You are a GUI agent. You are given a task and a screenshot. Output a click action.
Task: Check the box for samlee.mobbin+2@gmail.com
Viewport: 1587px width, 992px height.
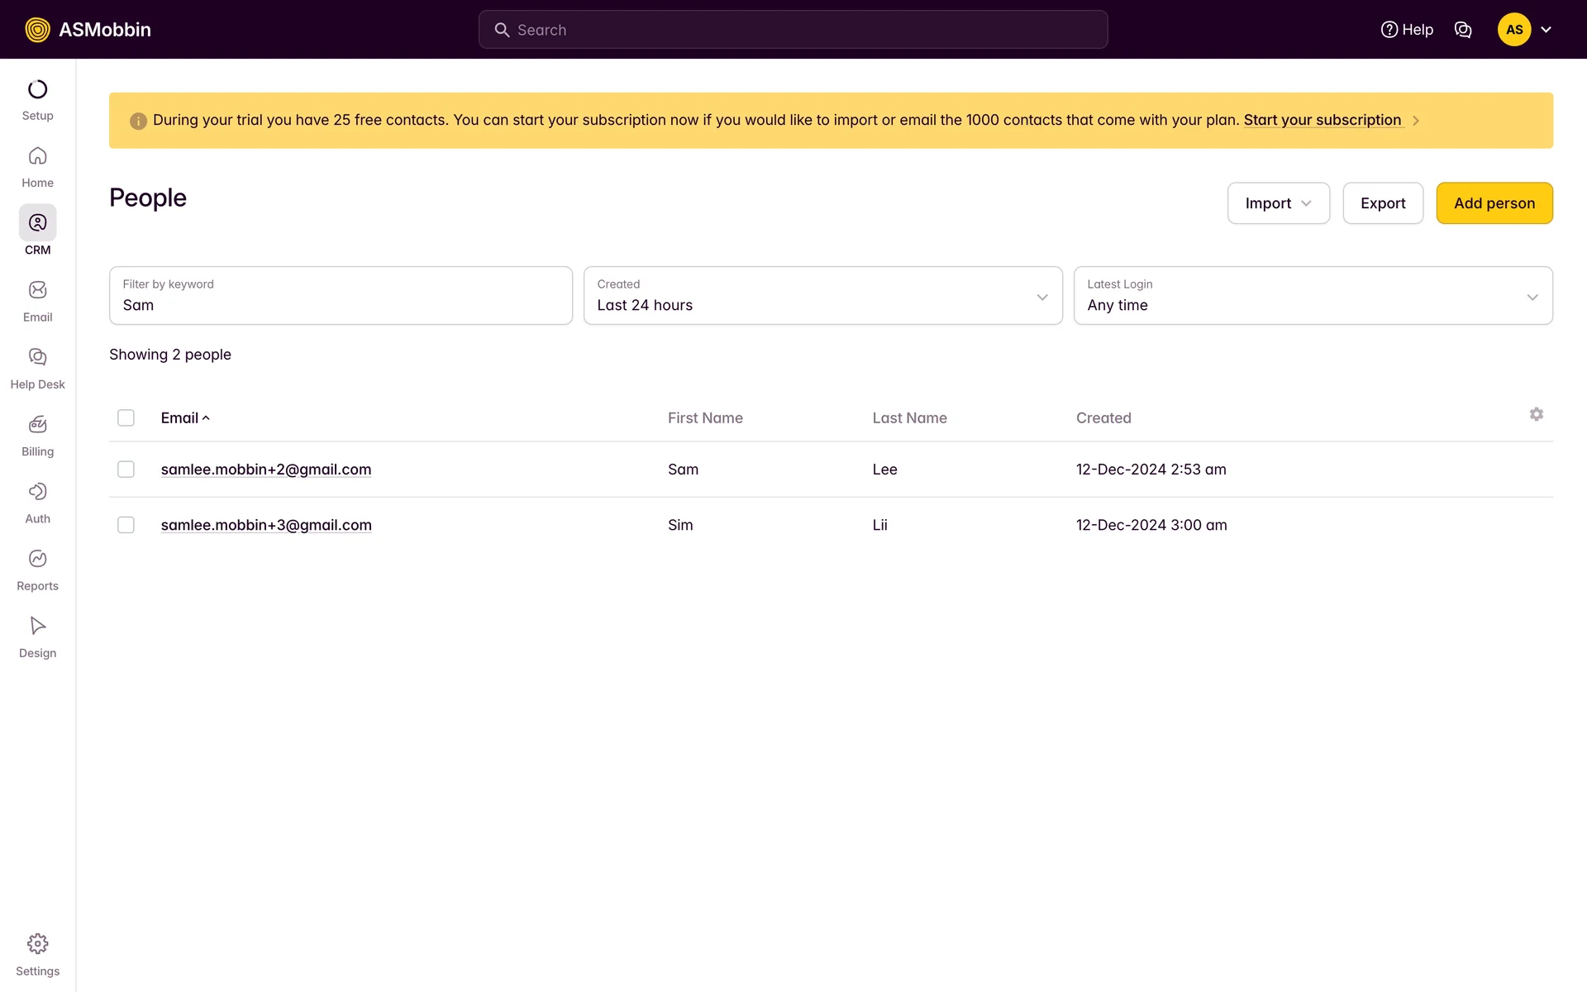click(x=126, y=470)
